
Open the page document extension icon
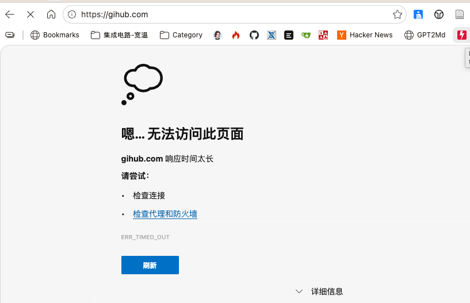click(460, 14)
